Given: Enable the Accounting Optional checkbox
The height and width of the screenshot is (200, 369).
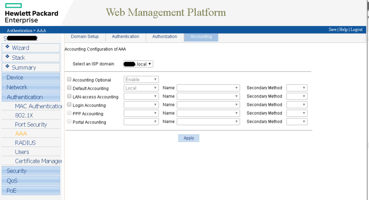Looking at the screenshot, I should (69, 80).
